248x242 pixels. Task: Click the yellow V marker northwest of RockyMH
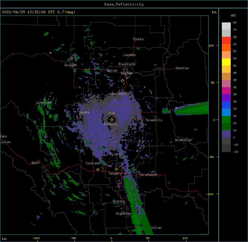(50, 53)
